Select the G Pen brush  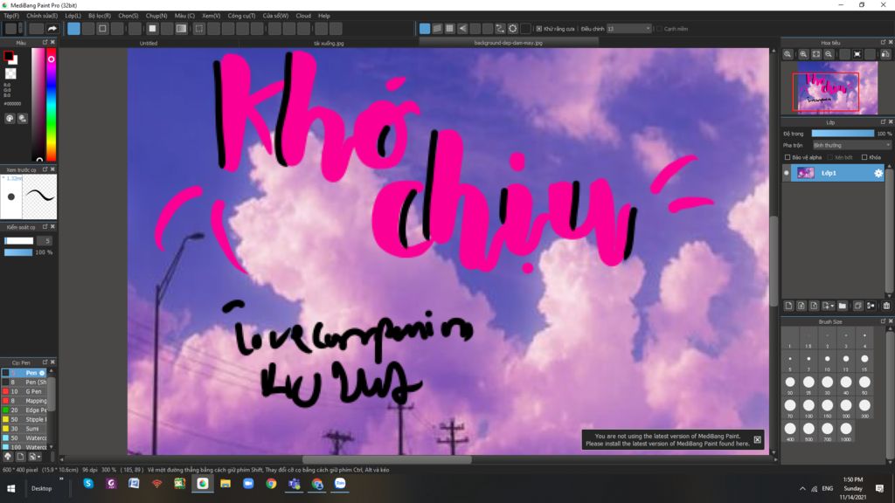[x=25, y=392]
